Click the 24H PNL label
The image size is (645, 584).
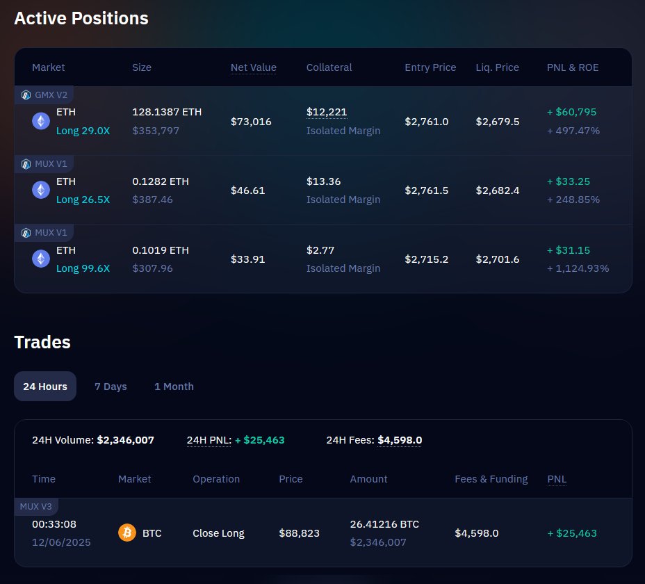tap(209, 440)
